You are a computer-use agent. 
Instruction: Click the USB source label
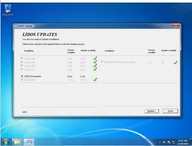tap(24, 112)
